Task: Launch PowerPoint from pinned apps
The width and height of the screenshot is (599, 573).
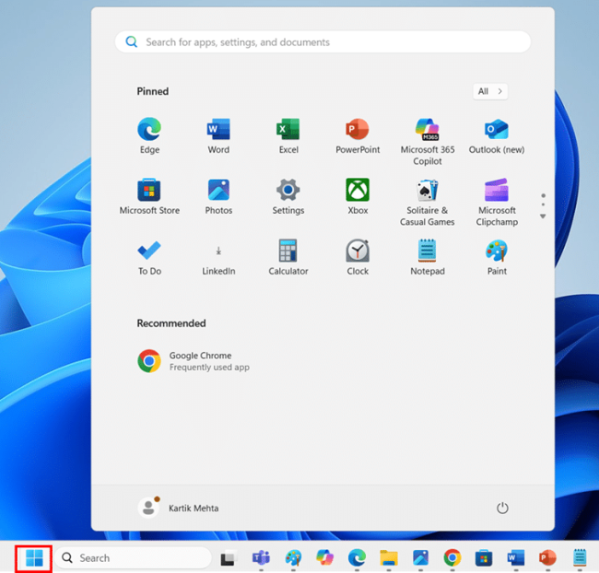Action: (x=358, y=135)
